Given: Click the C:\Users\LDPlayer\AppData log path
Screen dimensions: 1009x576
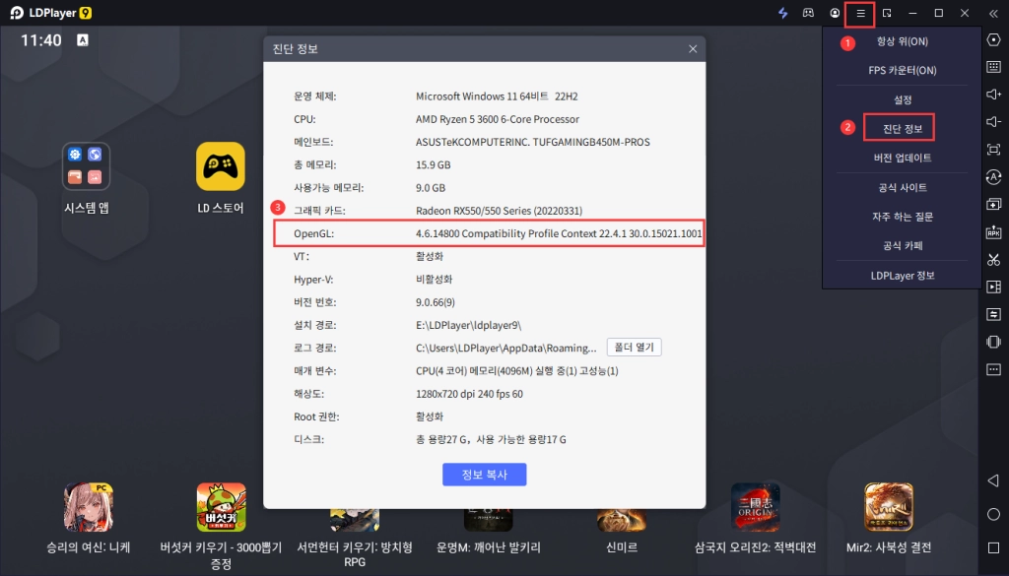Looking at the screenshot, I should [506, 348].
